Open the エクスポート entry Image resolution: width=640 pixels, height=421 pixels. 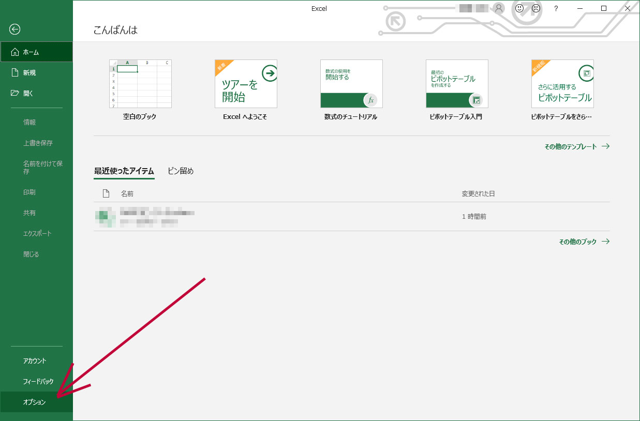coord(36,233)
